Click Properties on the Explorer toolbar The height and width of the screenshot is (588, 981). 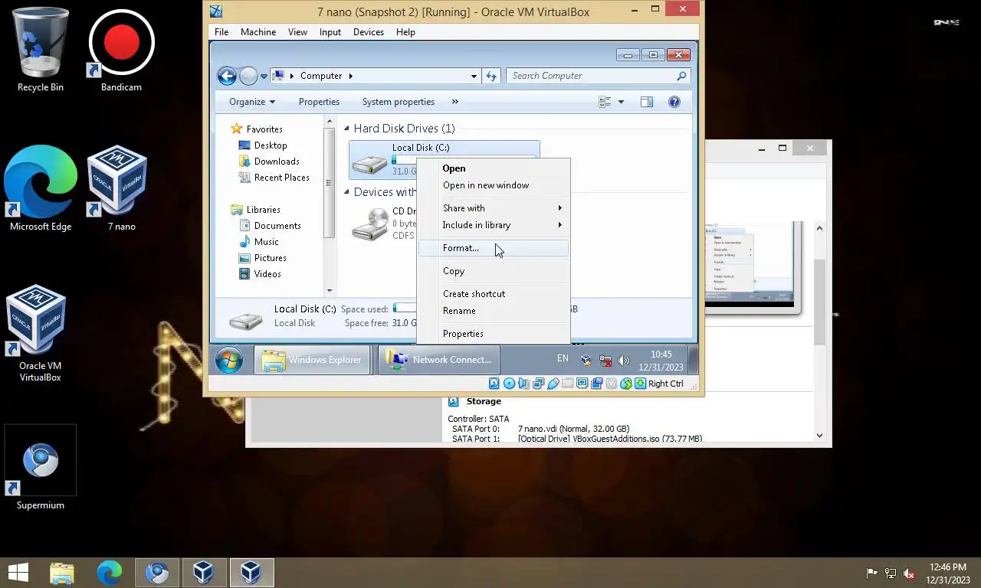click(x=319, y=102)
